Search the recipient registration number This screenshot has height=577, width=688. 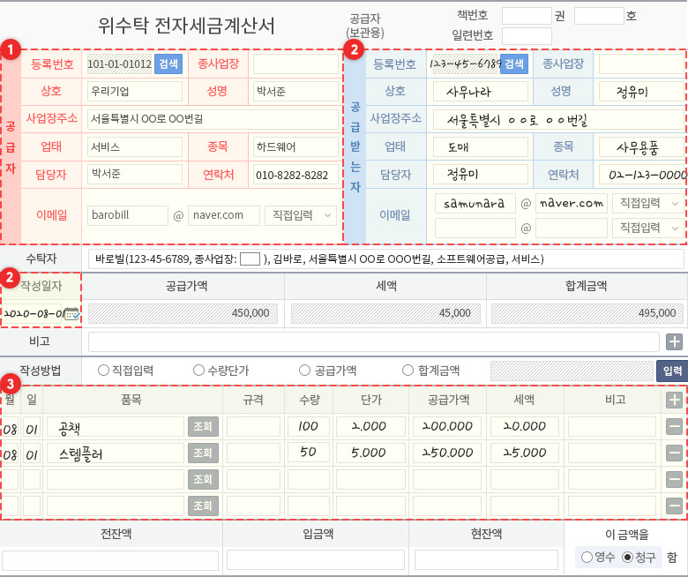tap(514, 64)
